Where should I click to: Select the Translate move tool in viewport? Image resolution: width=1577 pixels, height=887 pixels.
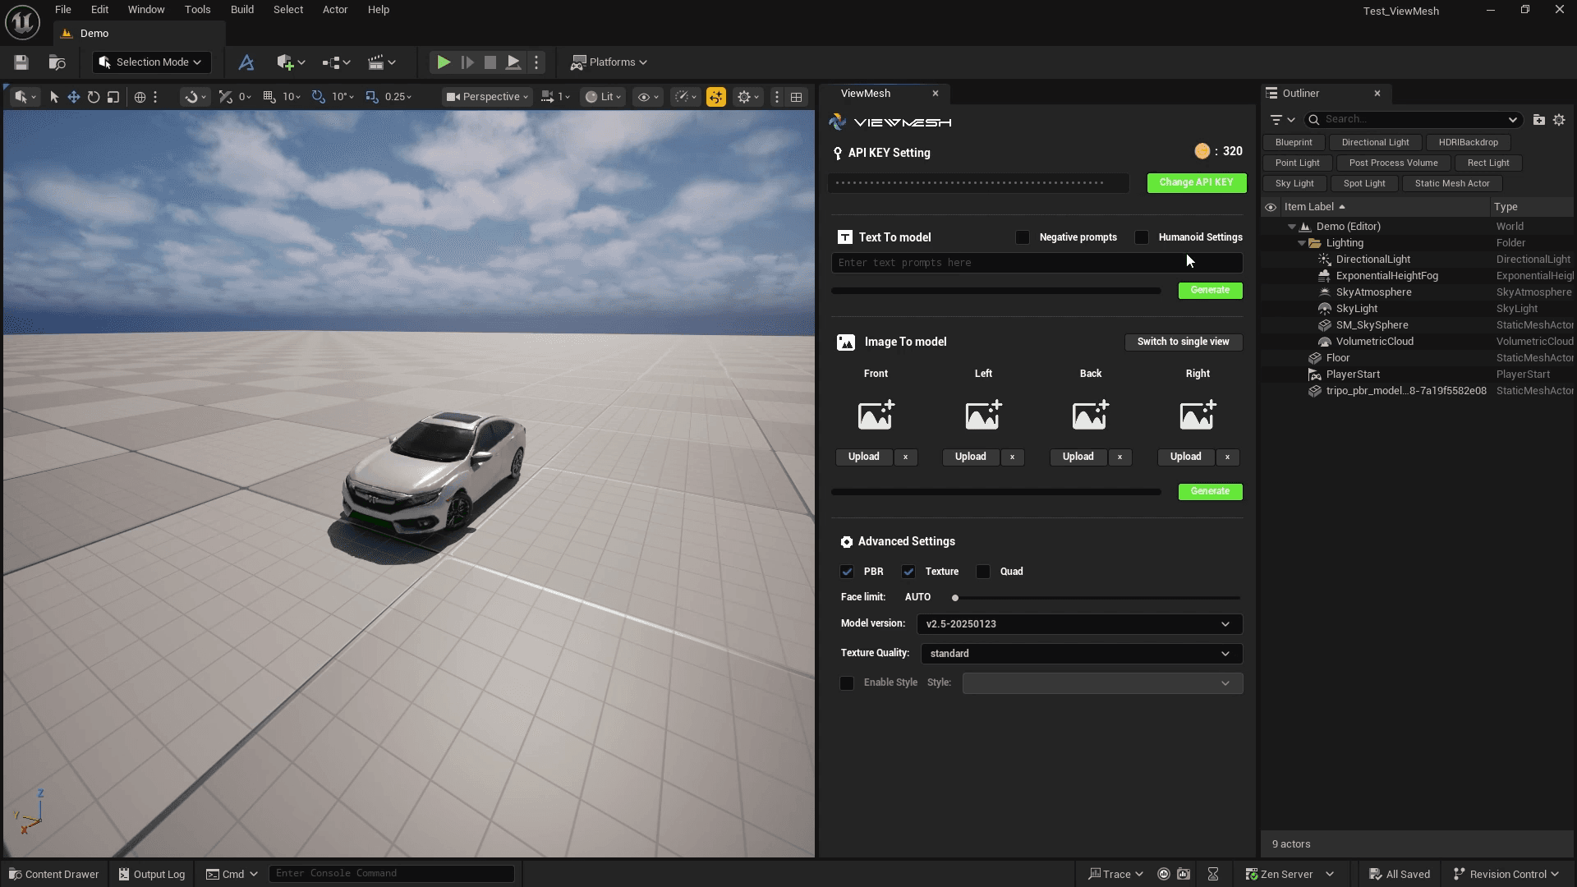point(74,97)
